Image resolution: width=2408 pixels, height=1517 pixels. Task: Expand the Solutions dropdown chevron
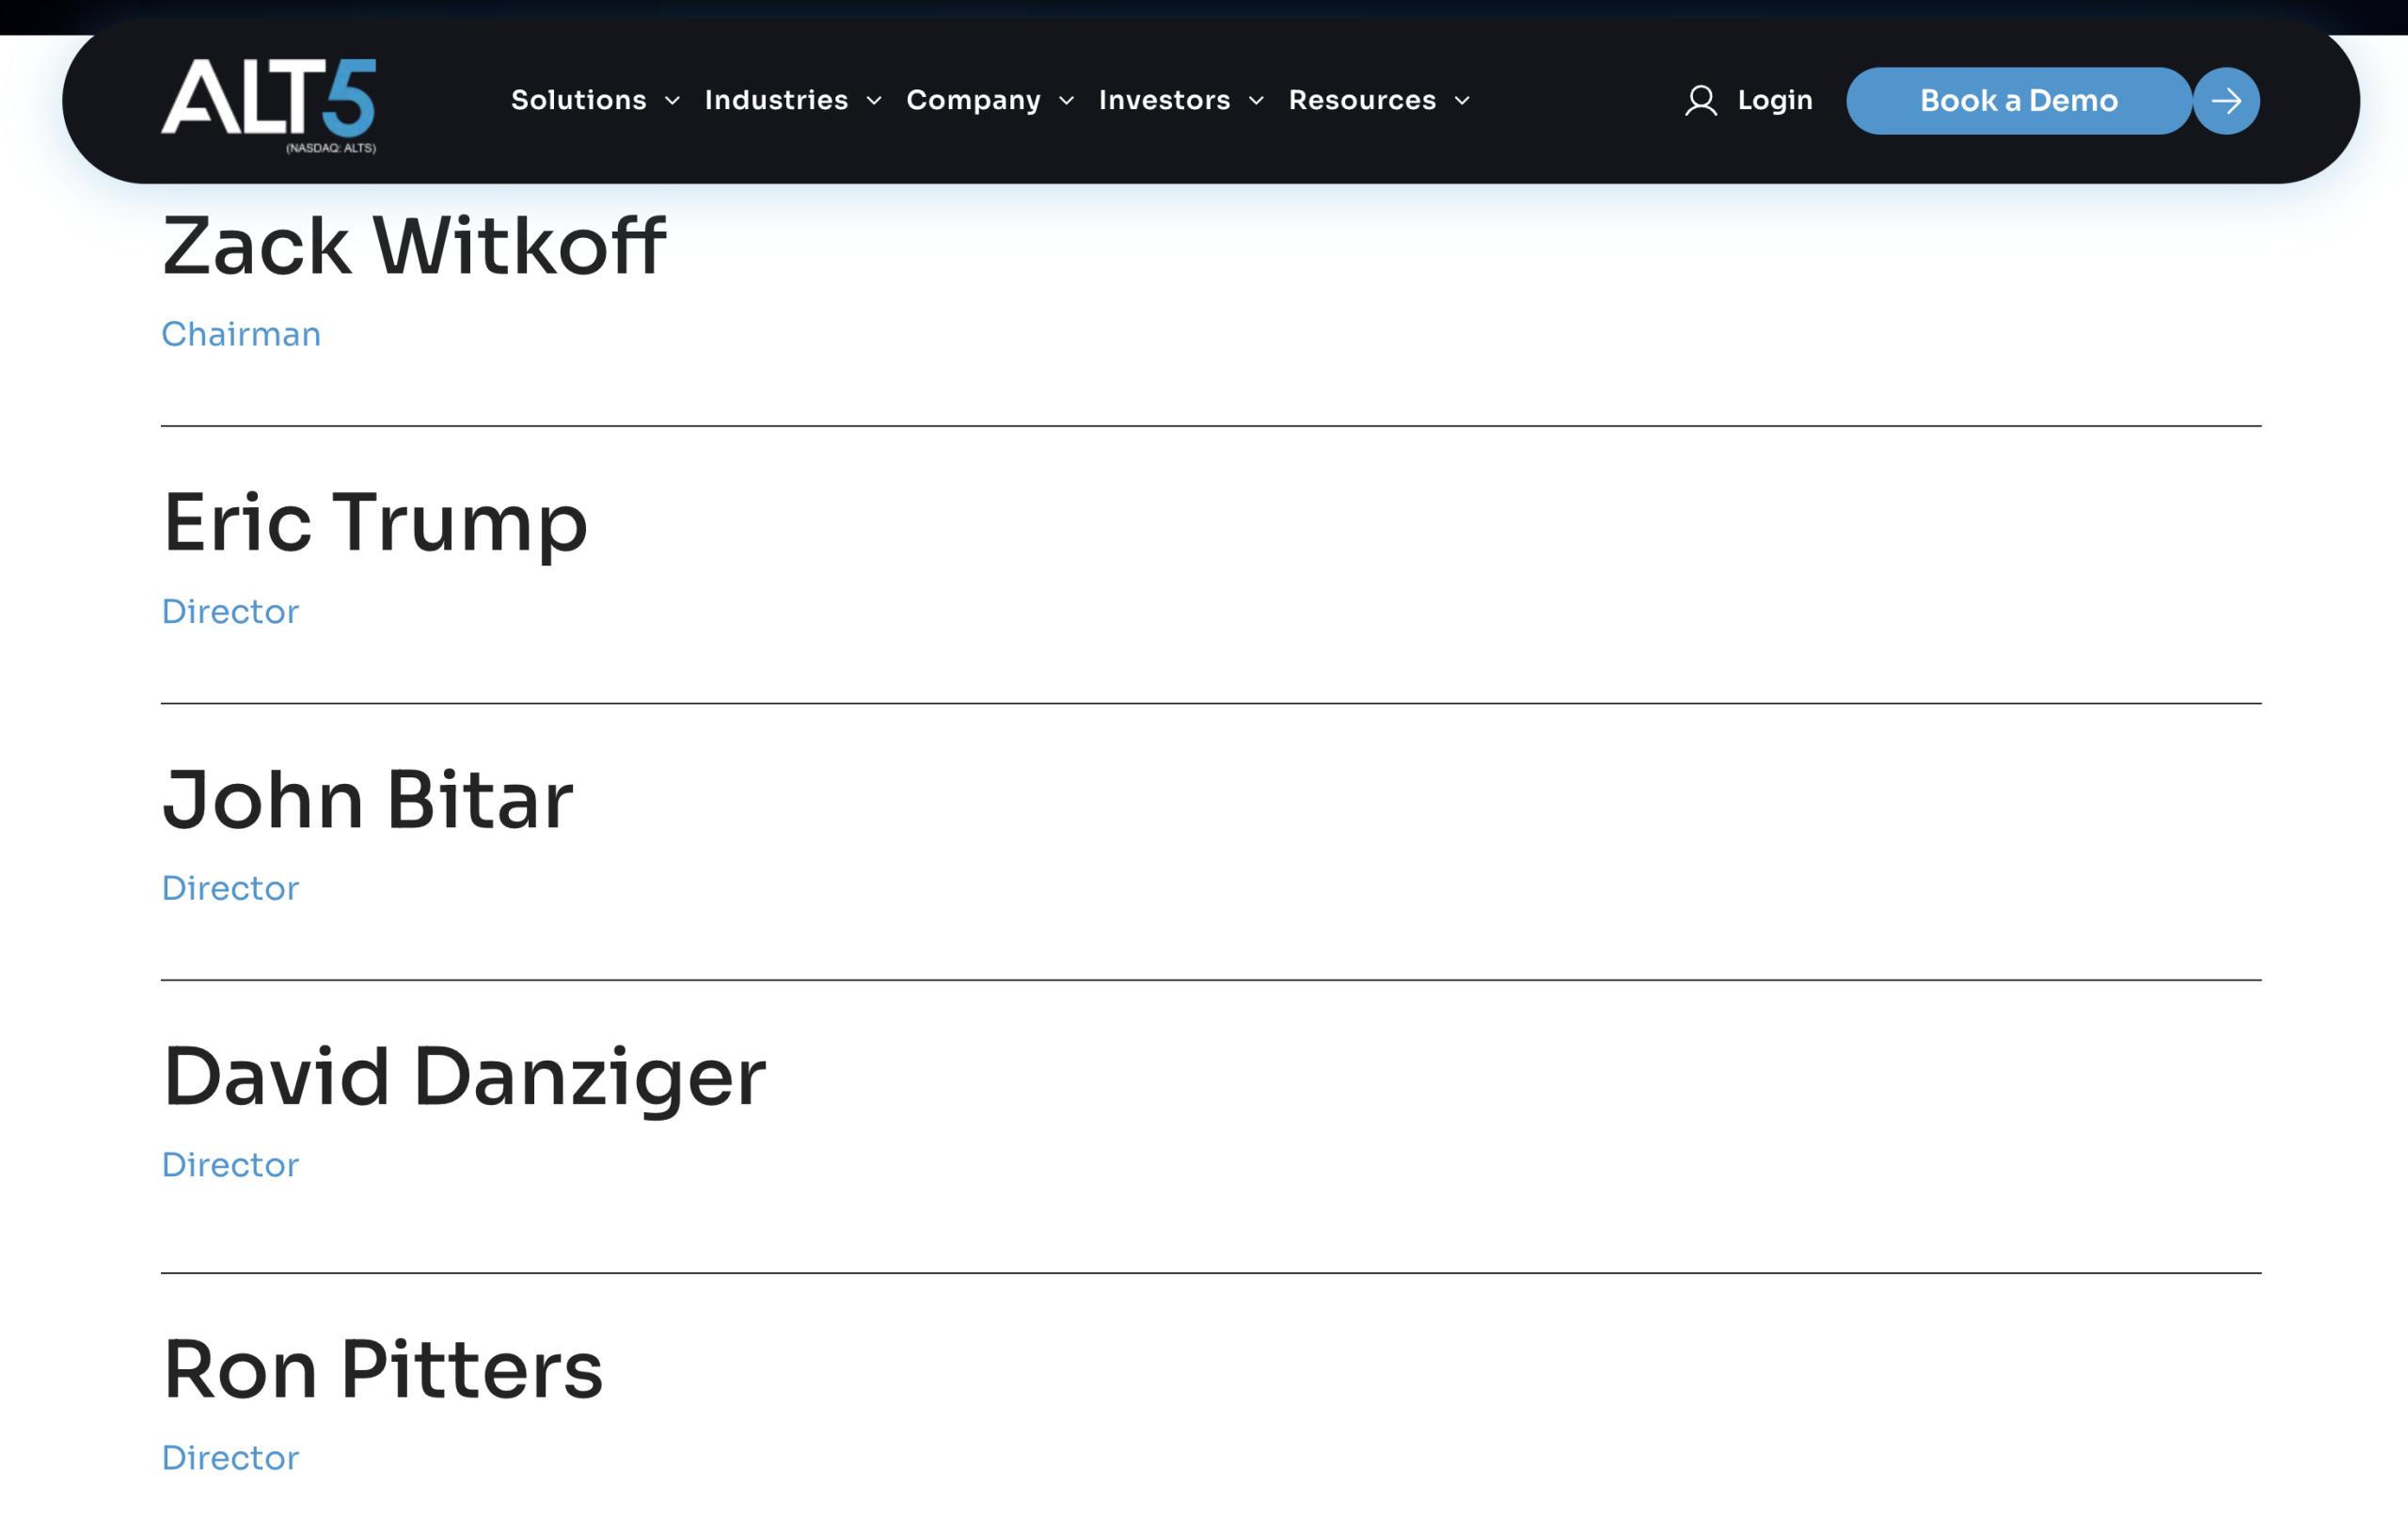click(673, 101)
